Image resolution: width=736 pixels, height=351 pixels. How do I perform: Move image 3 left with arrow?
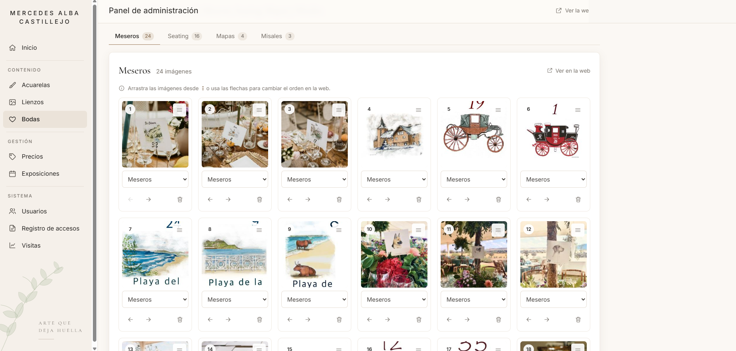pyautogui.click(x=290, y=199)
